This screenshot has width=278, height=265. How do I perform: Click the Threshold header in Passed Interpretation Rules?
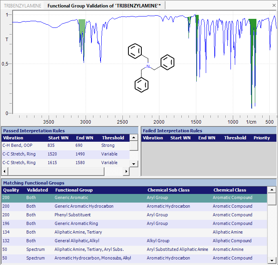[113, 138]
